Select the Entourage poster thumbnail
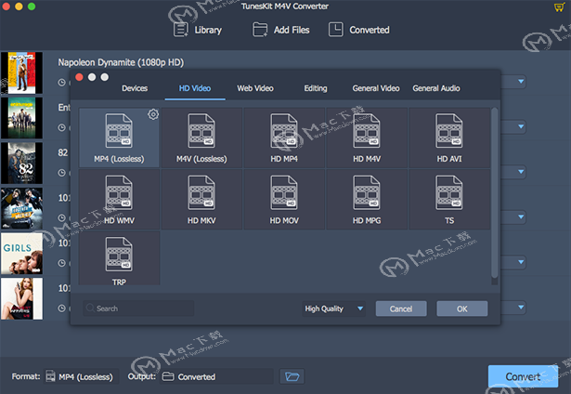571x394 pixels. coord(21,118)
